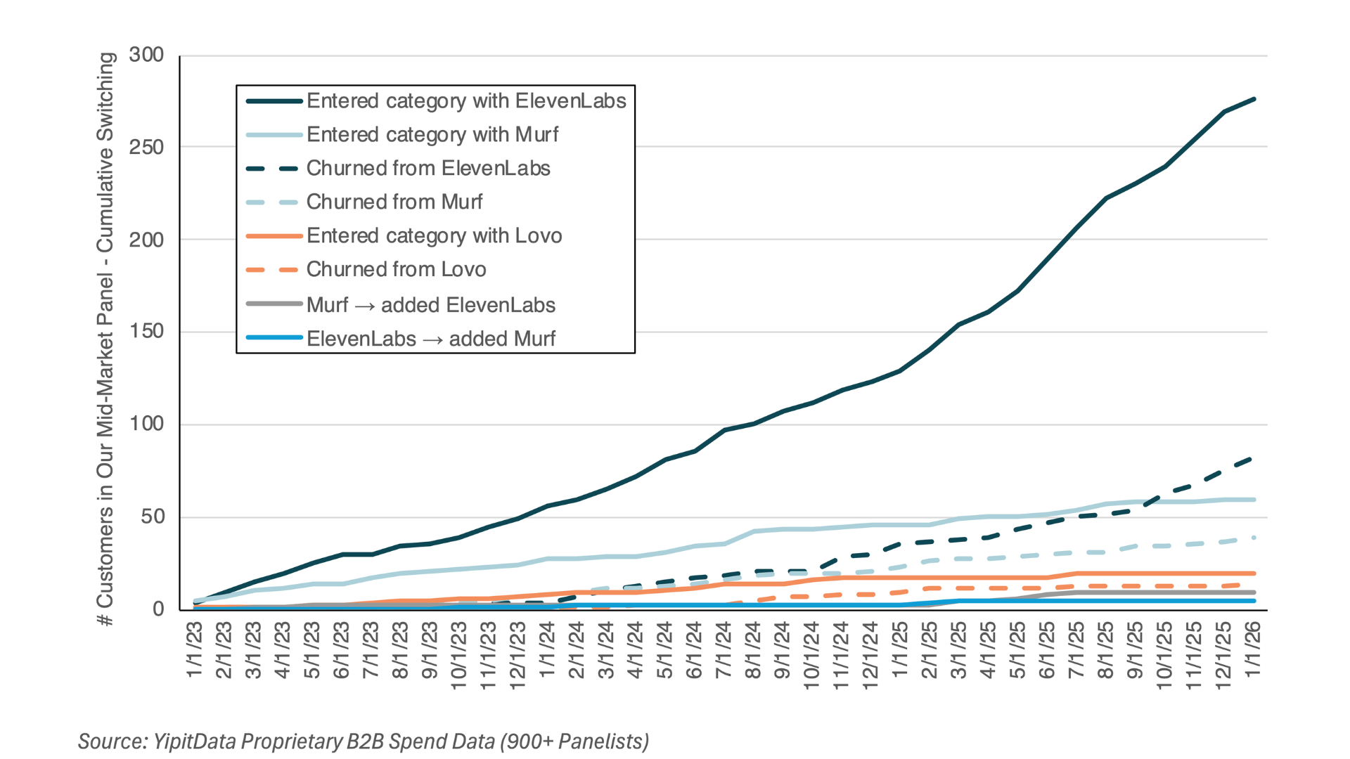Click the 'Entered category with ElevenLabs' legend entry
Viewport: 1350px width, 759px height.
(465, 101)
